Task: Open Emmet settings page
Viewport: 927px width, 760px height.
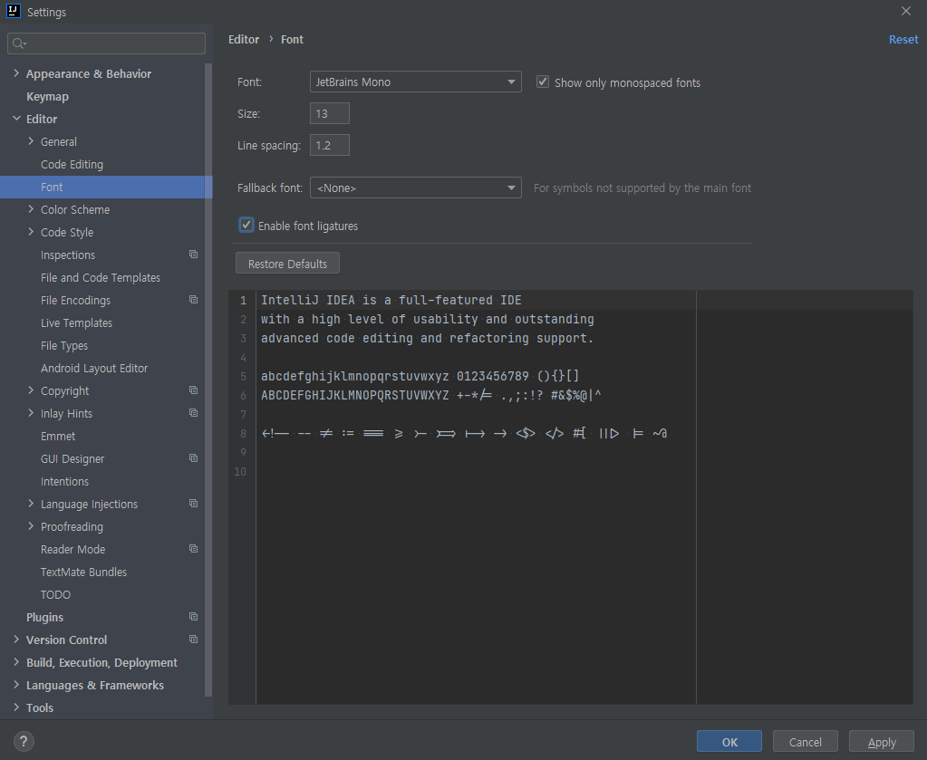Action: point(58,436)
